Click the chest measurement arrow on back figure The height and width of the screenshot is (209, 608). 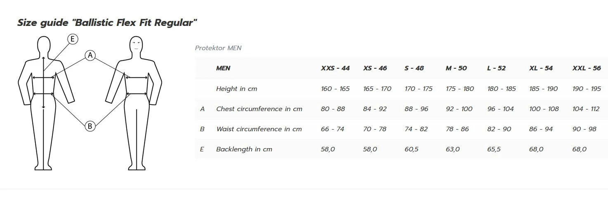click(44, 77)
